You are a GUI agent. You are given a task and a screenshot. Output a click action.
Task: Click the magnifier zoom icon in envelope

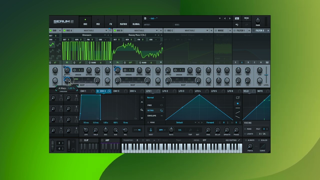[142, 110]
